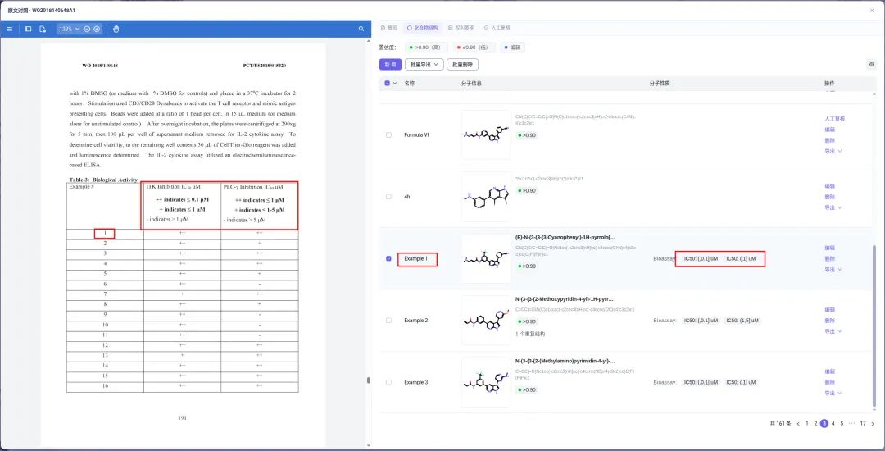Open the table settings gear icon
Viewport: 885px width, 451px height.
(871, 65)
